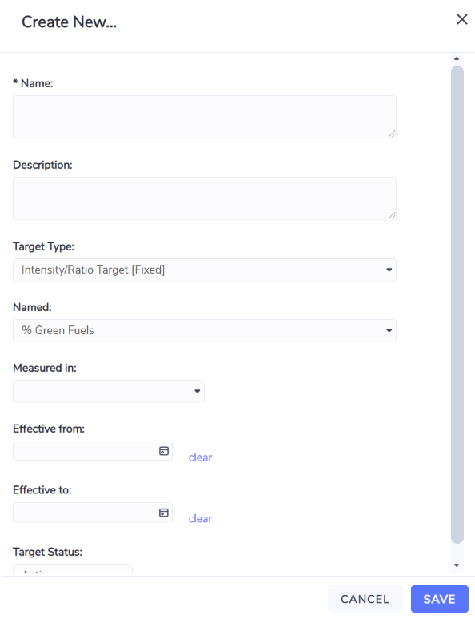Clear the Effective to date
The image size is (475, 619).
pyautogui.click(x=200, y=519)
